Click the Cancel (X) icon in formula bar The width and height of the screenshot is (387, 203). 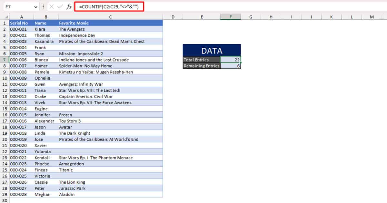(52, 6)
